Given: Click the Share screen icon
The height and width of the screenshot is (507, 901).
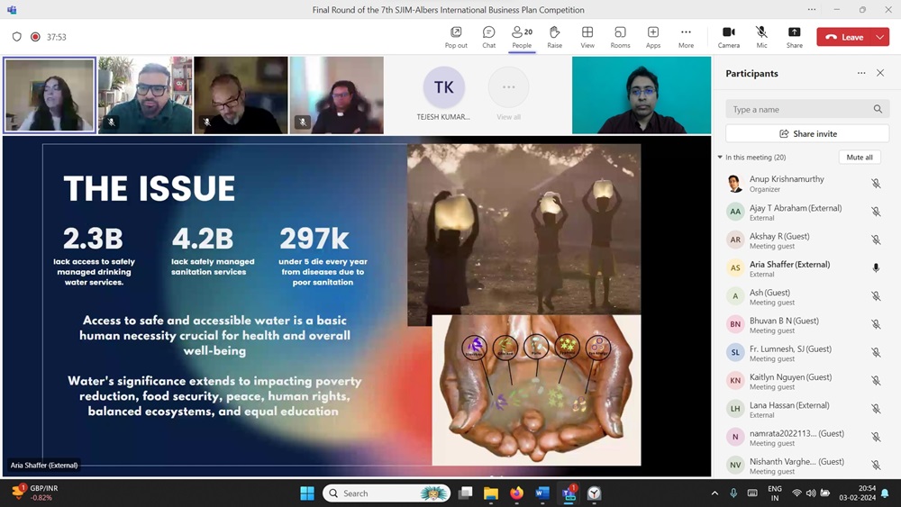Looking at the screenshot, I should [794, 37].
